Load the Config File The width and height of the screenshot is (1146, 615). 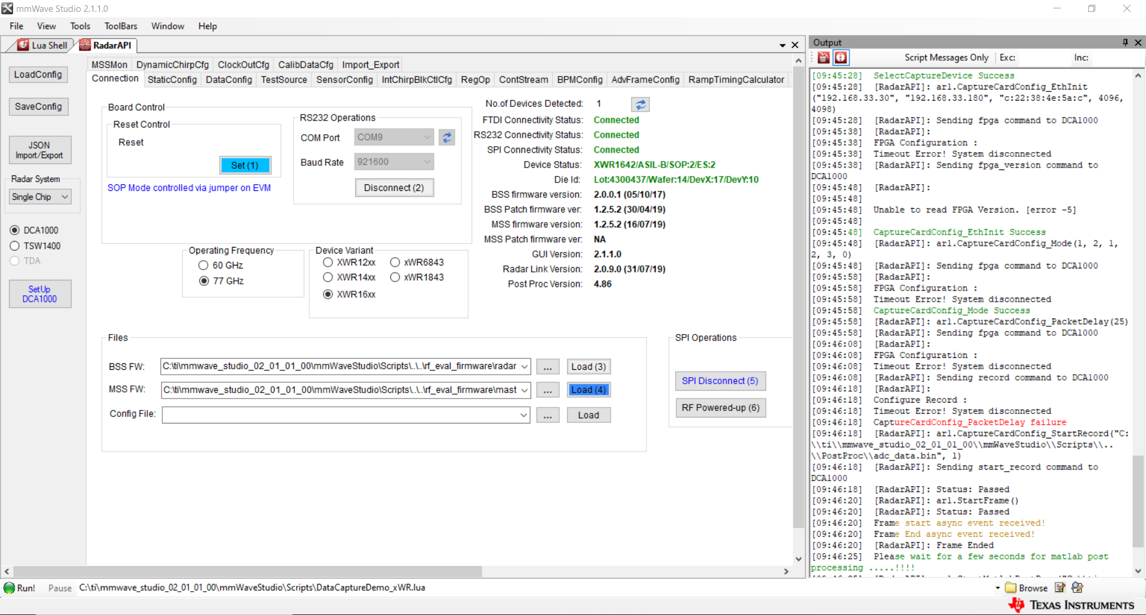click(x=589, y=415)
